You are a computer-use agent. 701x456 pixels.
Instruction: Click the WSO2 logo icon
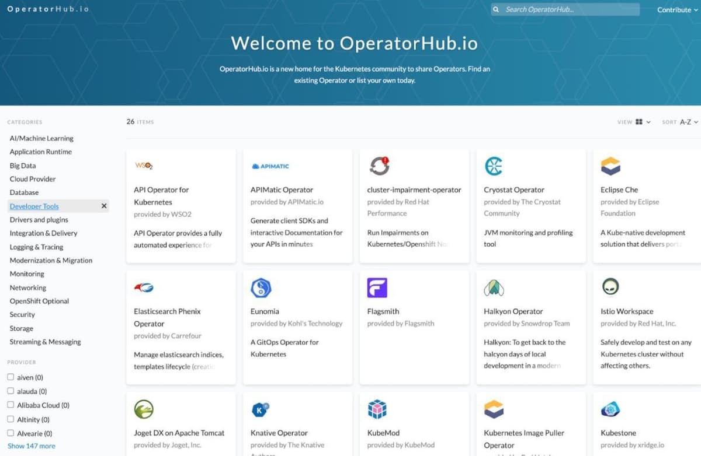pyautogui.click(x=144, y=166)
